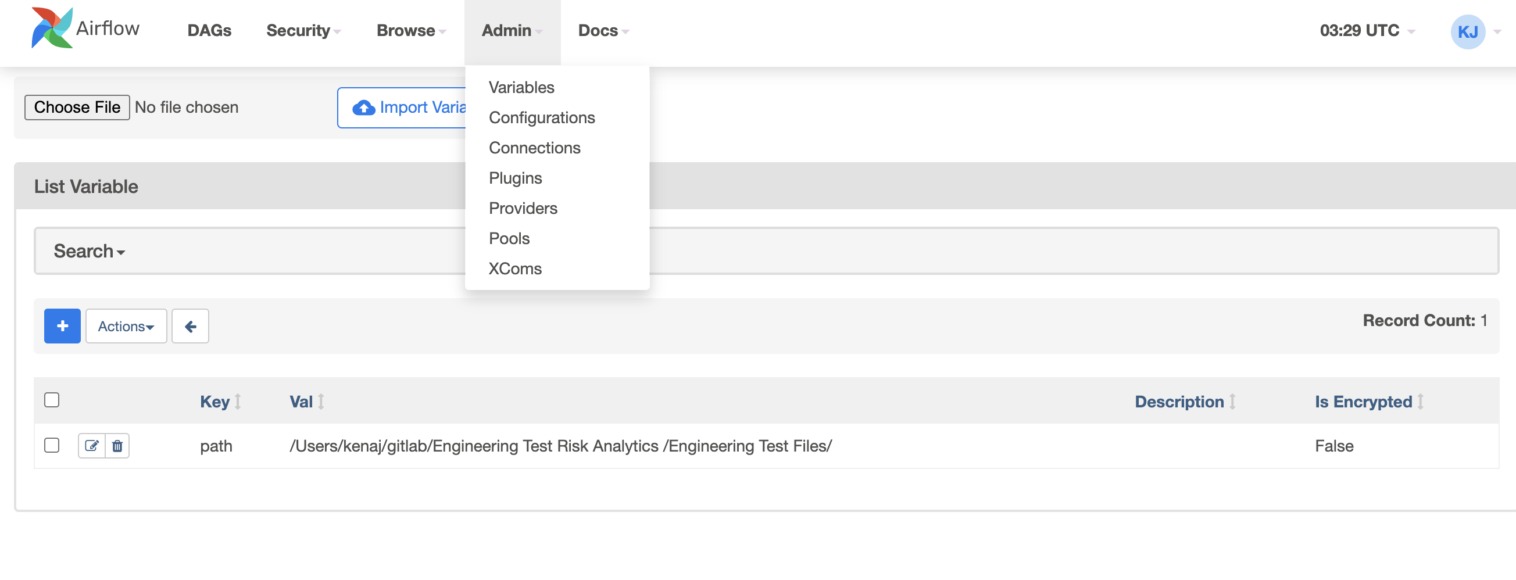This screenshot has width=1516, height=580.
Task: Click the Choose File button
Action: pyautogui.click(x=77, y=107)
